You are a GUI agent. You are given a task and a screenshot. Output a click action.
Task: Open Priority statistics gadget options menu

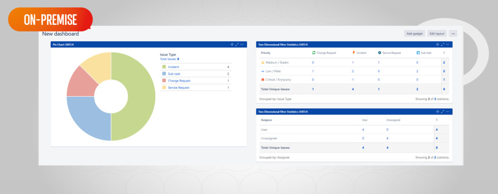click(x=447, y=45)
